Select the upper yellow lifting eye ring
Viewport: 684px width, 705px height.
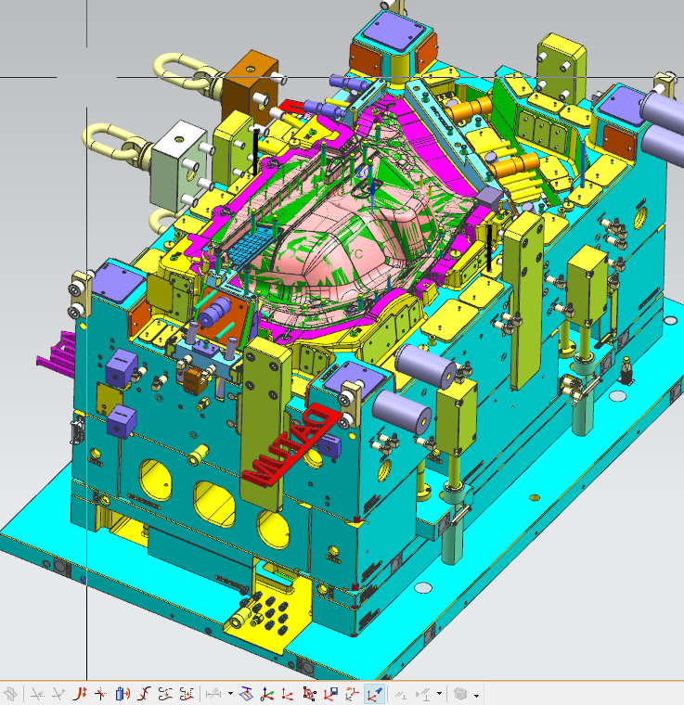click(182, 72)
